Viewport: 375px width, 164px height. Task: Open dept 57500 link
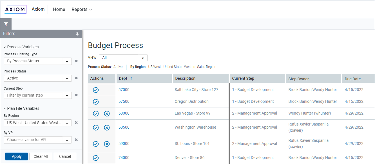point(124,102)
